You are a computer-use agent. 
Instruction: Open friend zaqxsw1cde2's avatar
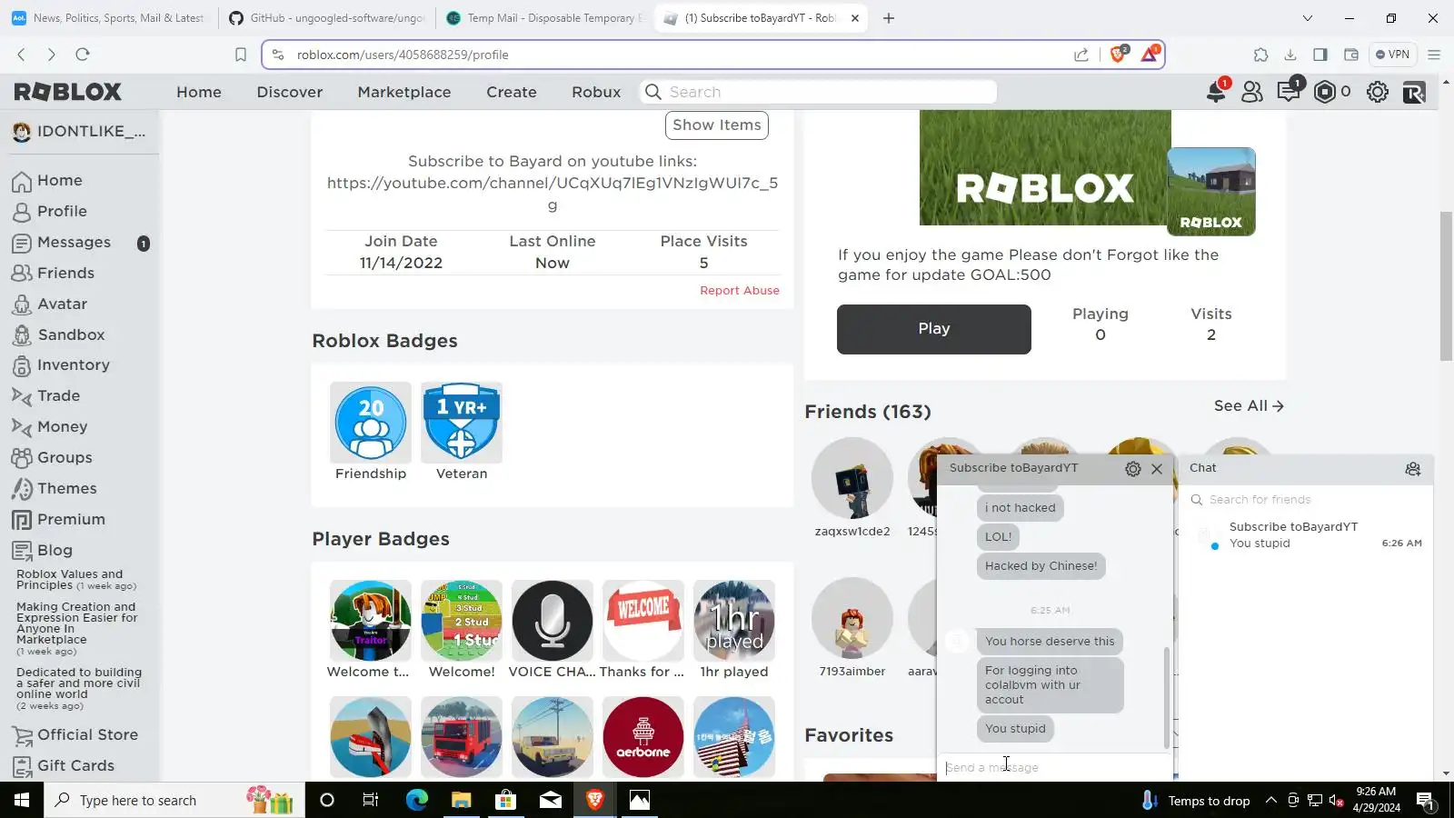click(x=852, y=478)
